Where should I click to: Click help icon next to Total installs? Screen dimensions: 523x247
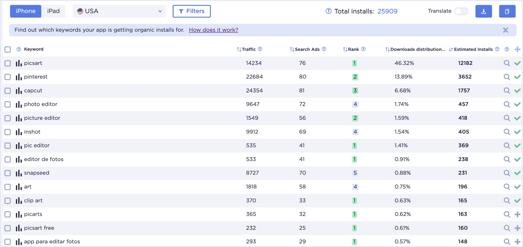click(x=329, y=11)
